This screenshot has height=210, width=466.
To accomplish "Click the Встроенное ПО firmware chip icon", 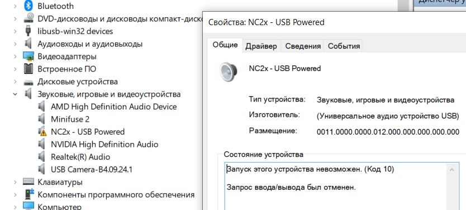I will [x=28, y=69].
